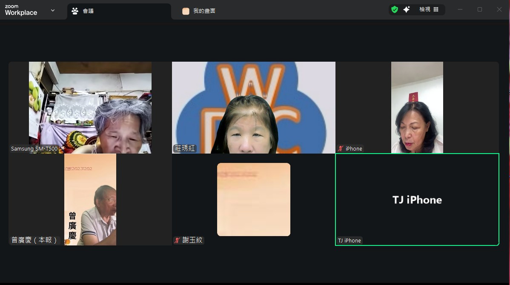Switch to the 我的畫面 tab
Image resolution: width=510 pixels, height=285 pixels.
point(204,11)
